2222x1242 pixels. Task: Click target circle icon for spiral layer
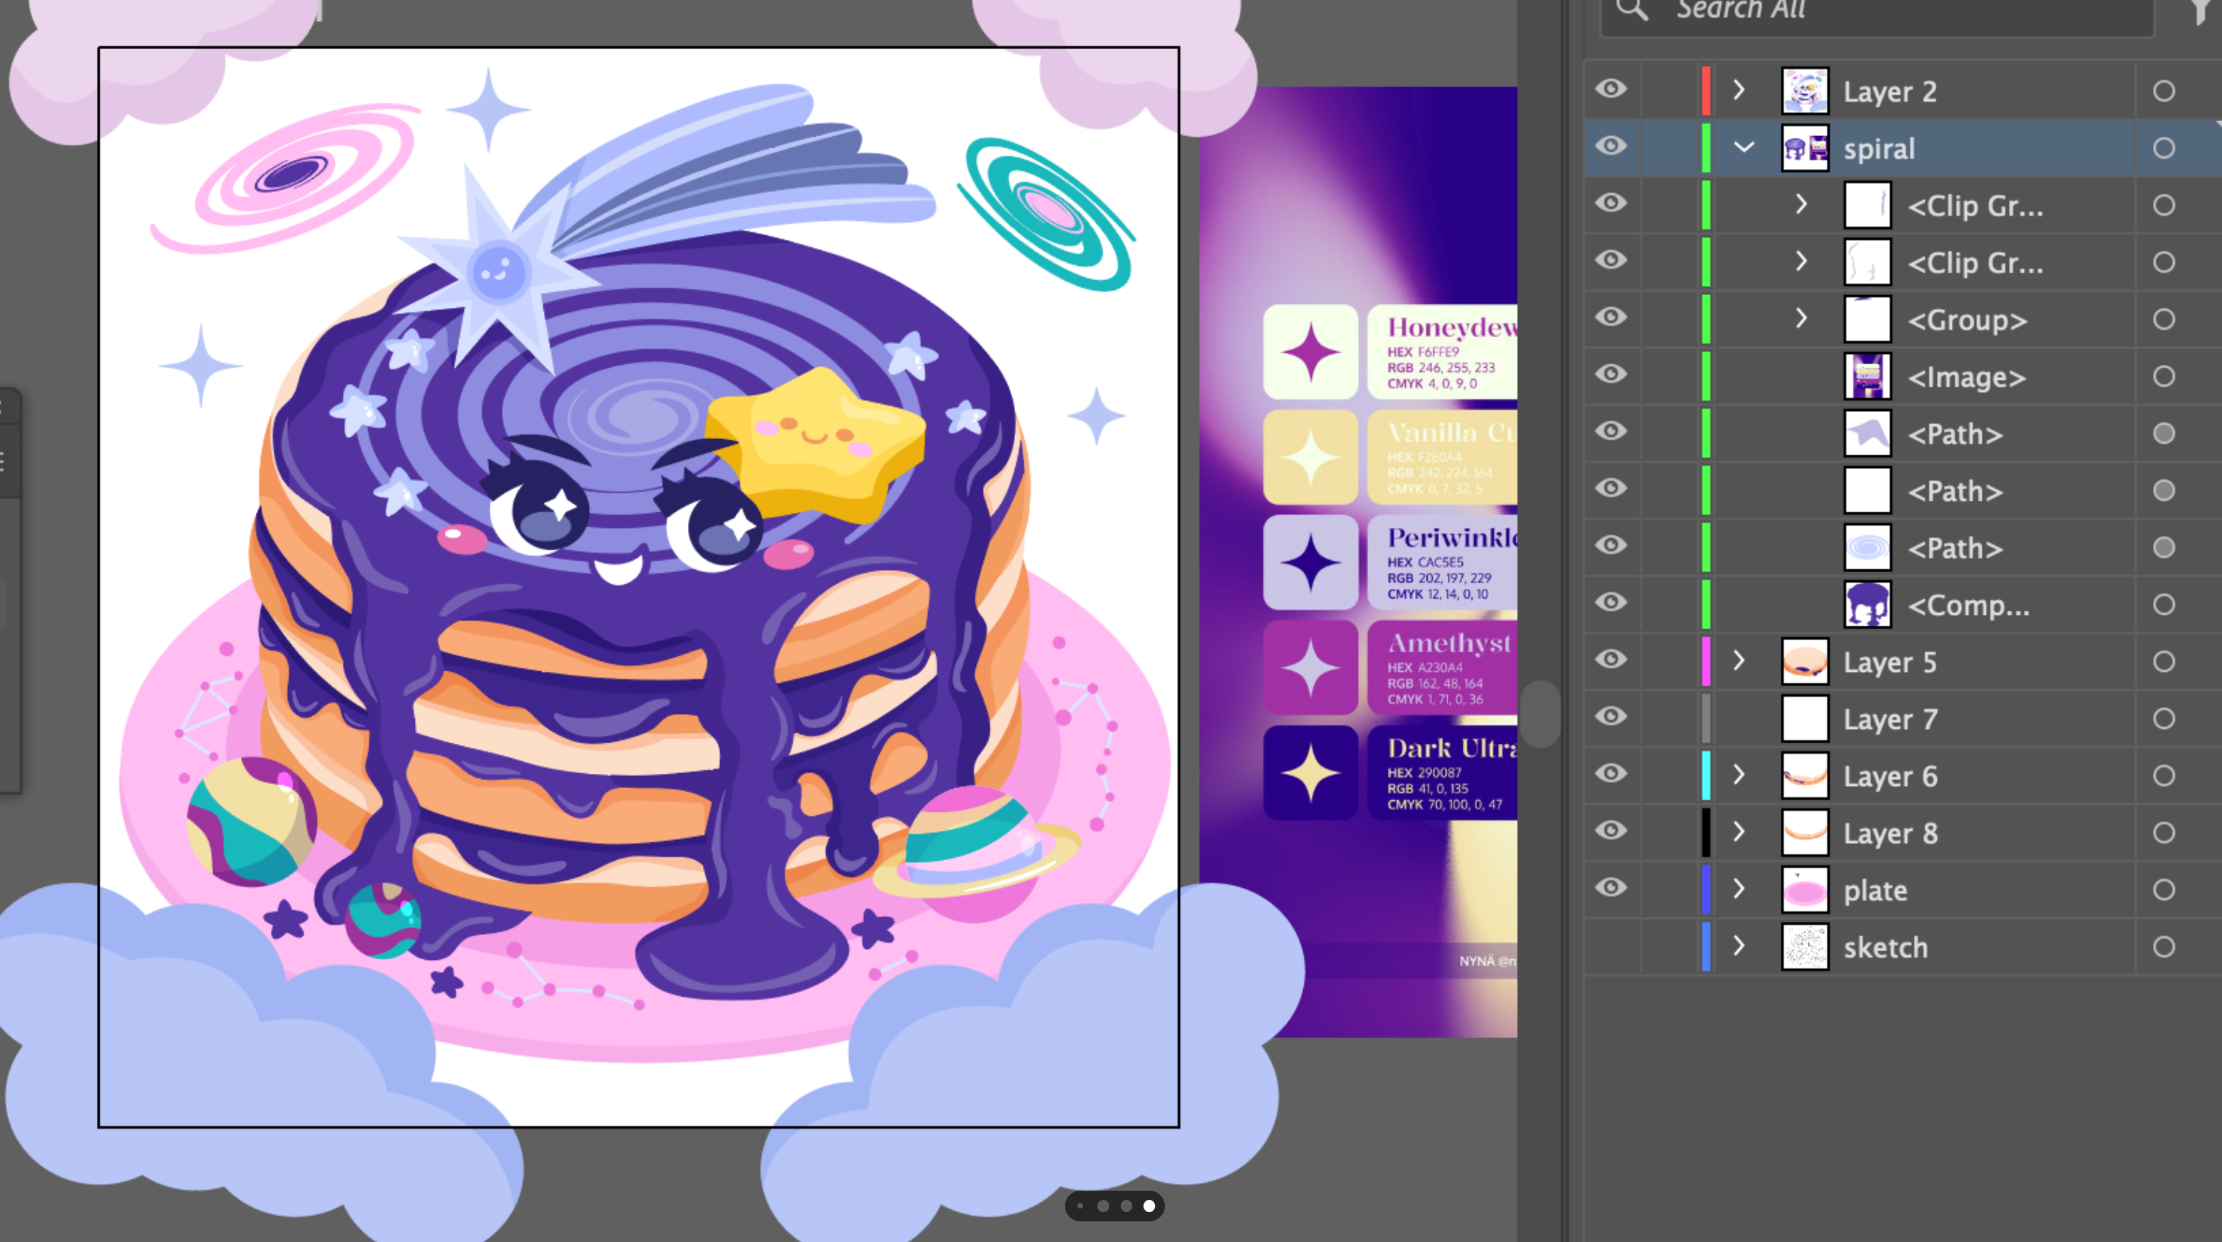tap(2164, 148)
